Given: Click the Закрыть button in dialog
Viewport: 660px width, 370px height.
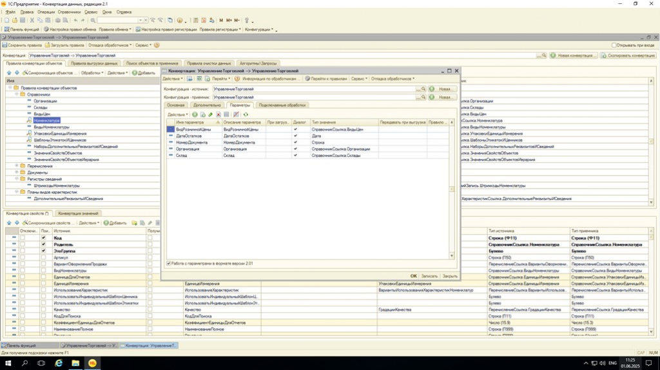Looking at the screenshot, I should coord(449,276).
